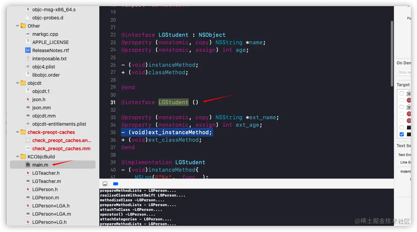
Task: Click the objcdt.1 file icon
Action: coord(28,91)
